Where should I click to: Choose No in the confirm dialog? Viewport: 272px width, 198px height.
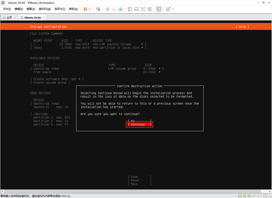(x=139, y=121)
